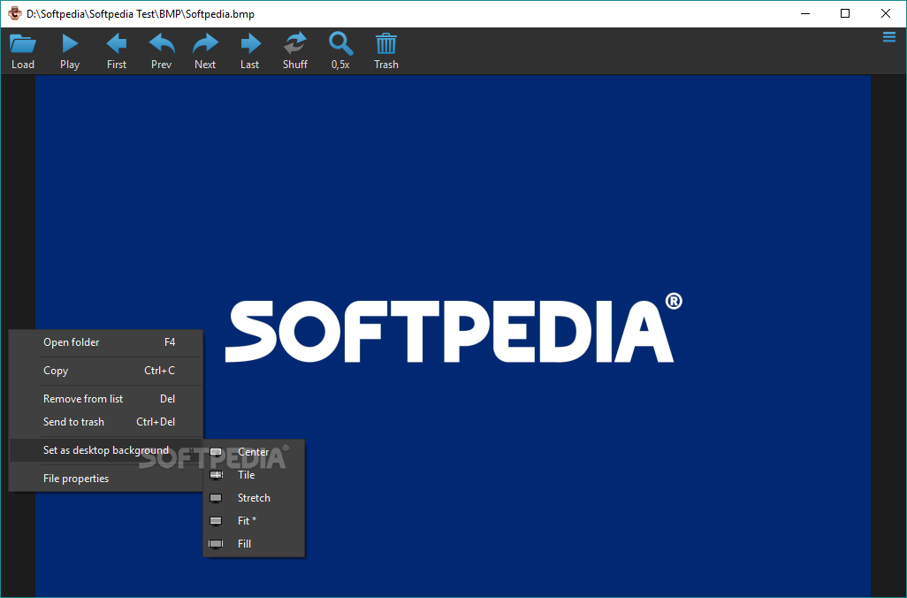Choose Open folder from context menu
This screenshot has height=598, width=907.
pyautogui.click(x=106, y=342)
